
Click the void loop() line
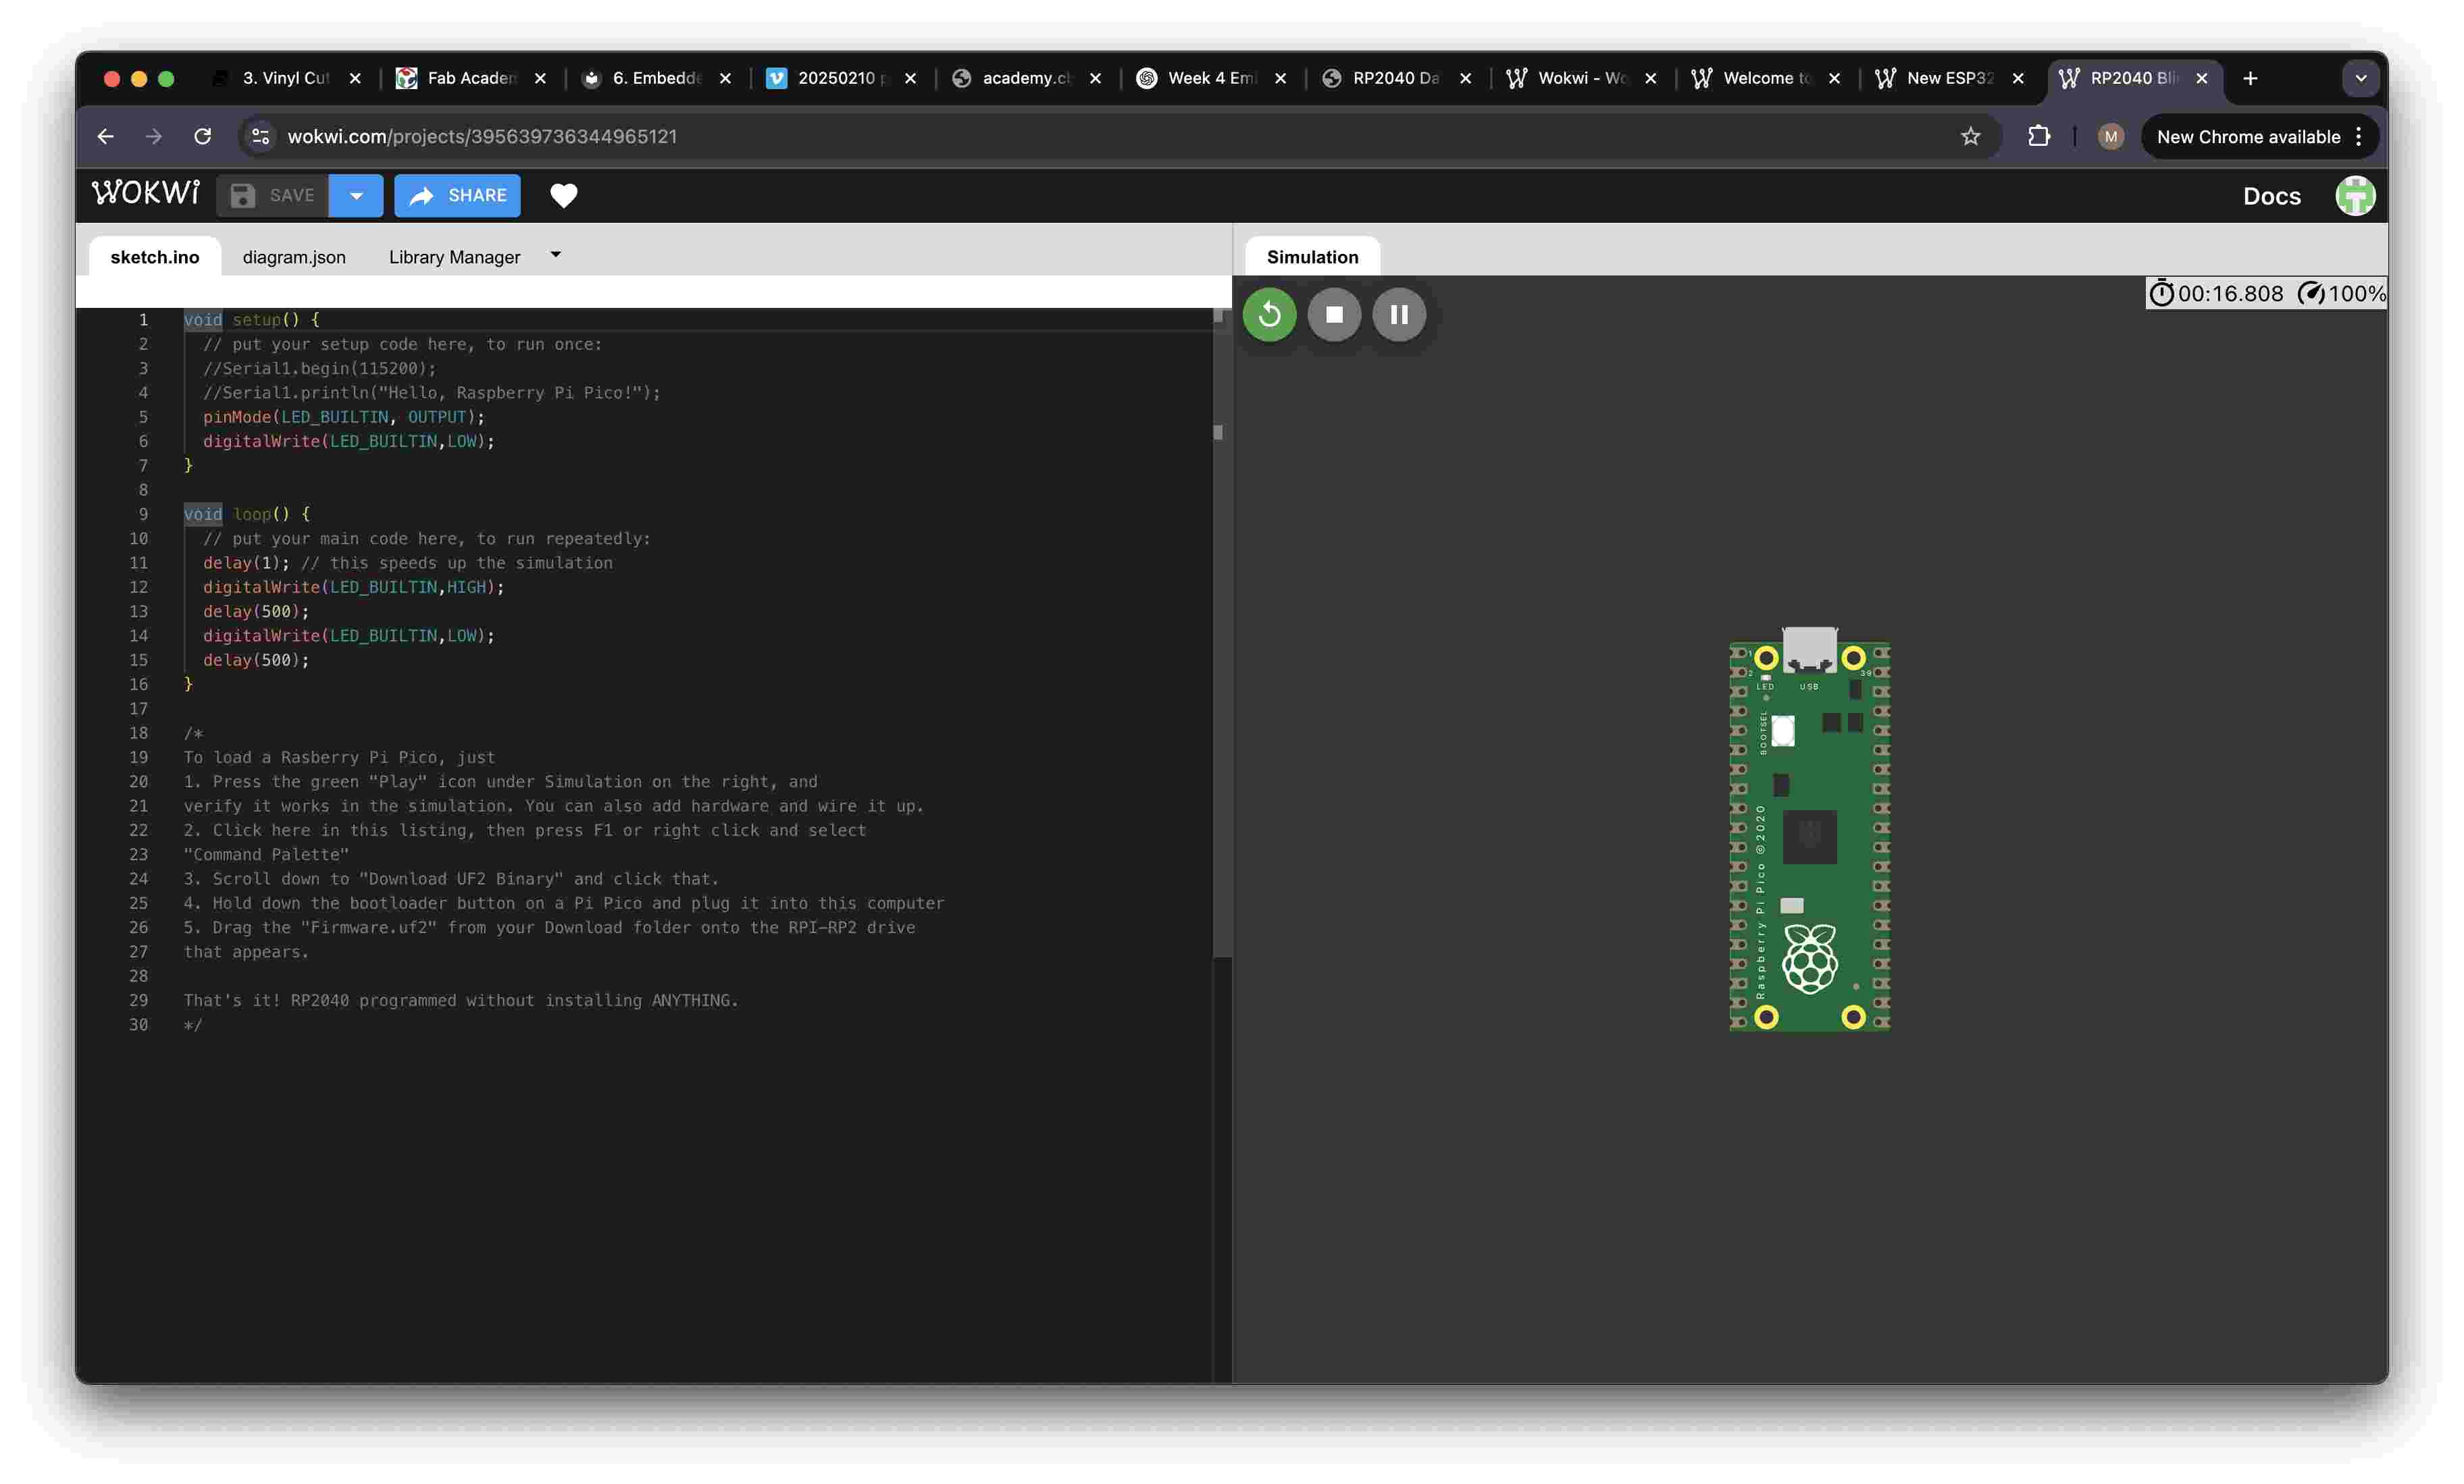[x=246, y=514]
